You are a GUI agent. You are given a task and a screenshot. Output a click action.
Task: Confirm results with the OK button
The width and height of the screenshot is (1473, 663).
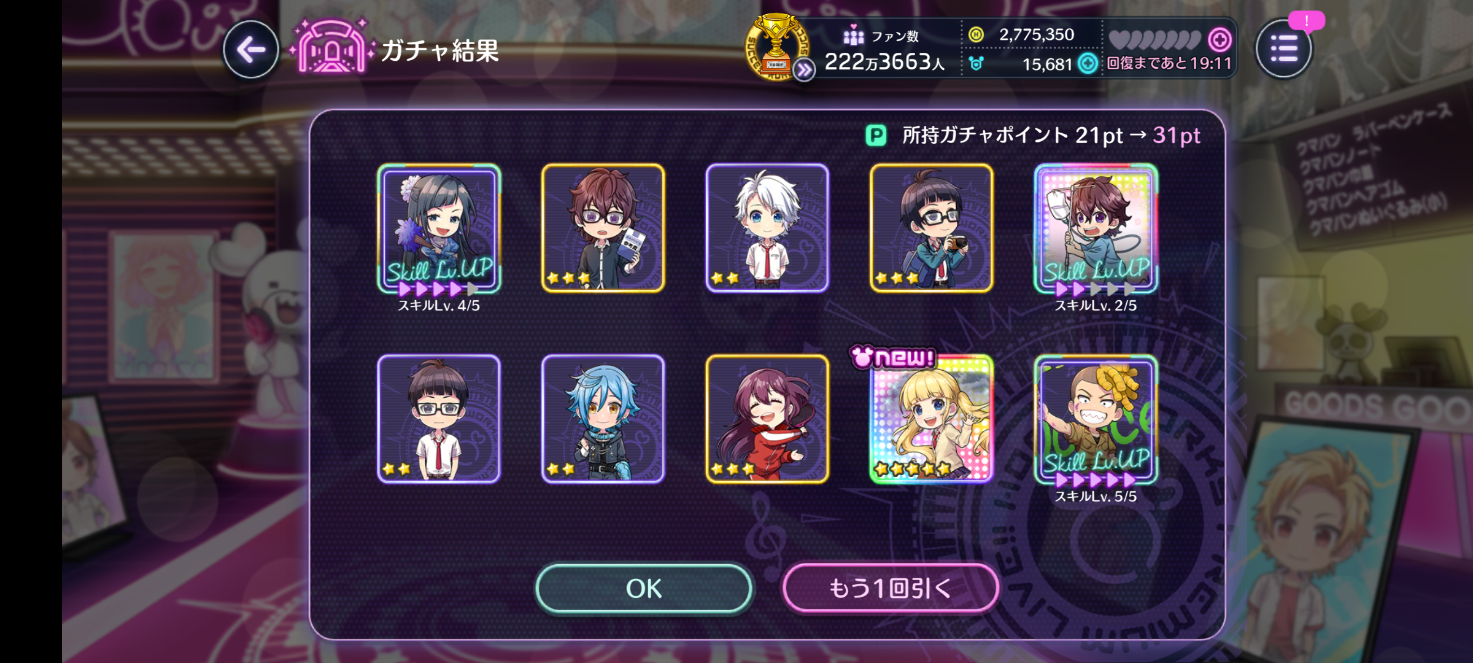[644, 589]
